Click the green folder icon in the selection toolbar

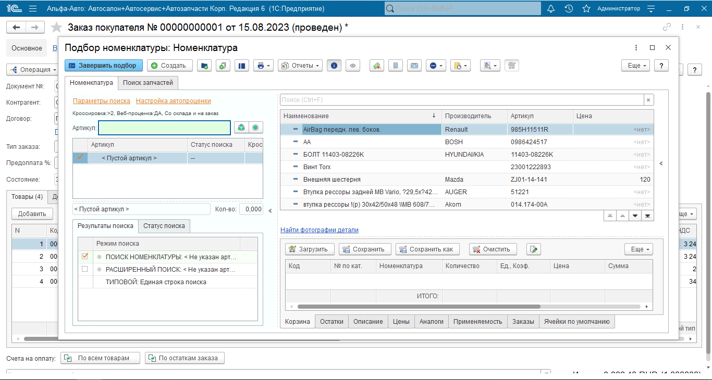point(204,66)
